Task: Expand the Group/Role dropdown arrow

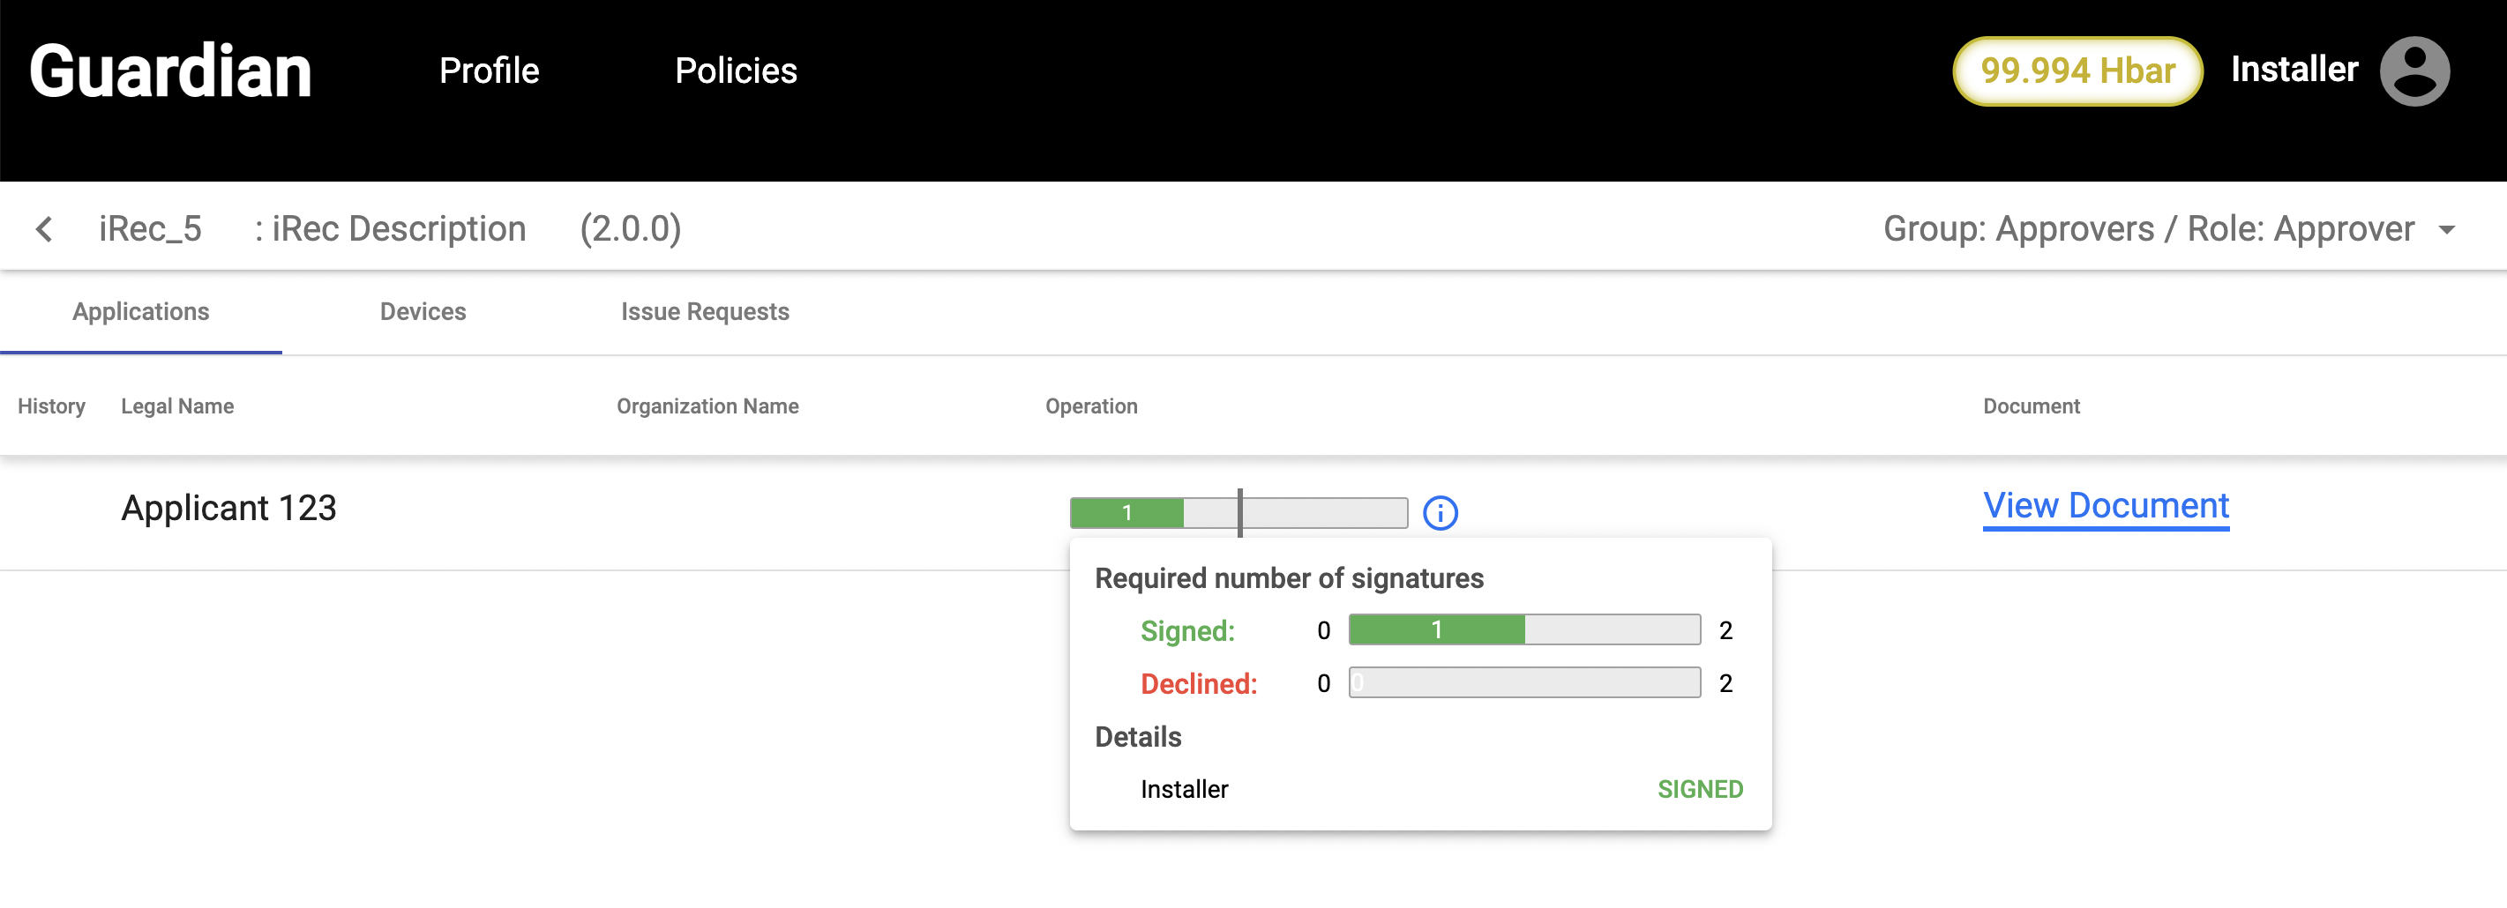Action: 2447,230
